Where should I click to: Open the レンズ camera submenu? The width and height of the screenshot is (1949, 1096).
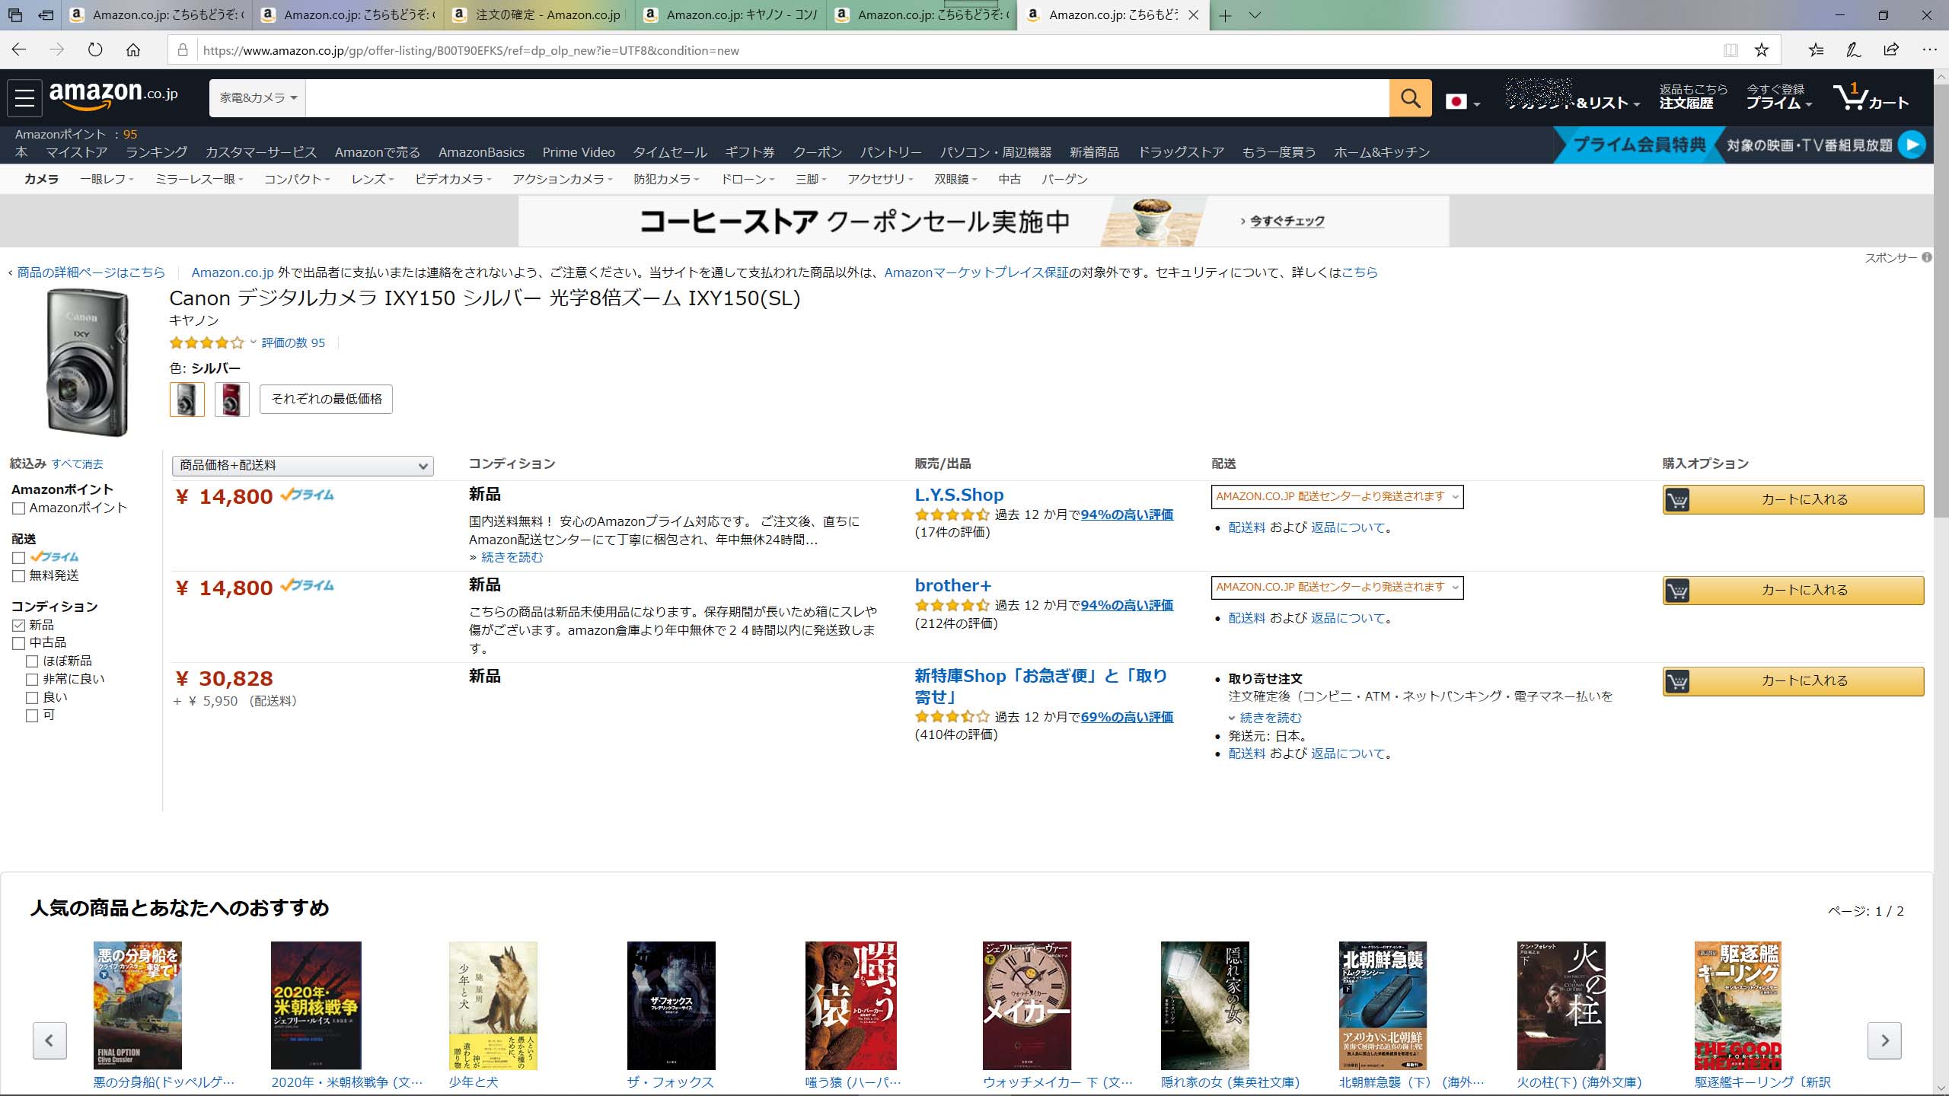coord(372,180)
